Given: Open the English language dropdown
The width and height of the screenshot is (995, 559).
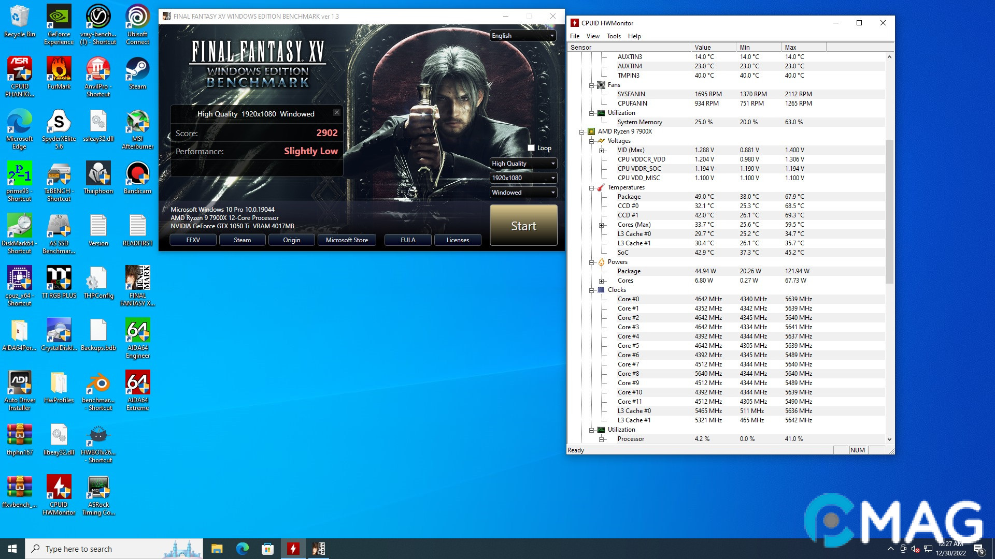Looking at the screenshot, I should [523, 36].
